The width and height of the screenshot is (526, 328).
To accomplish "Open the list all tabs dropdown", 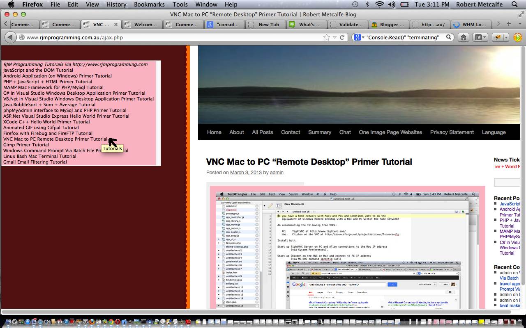I will [x=519, y=24].
